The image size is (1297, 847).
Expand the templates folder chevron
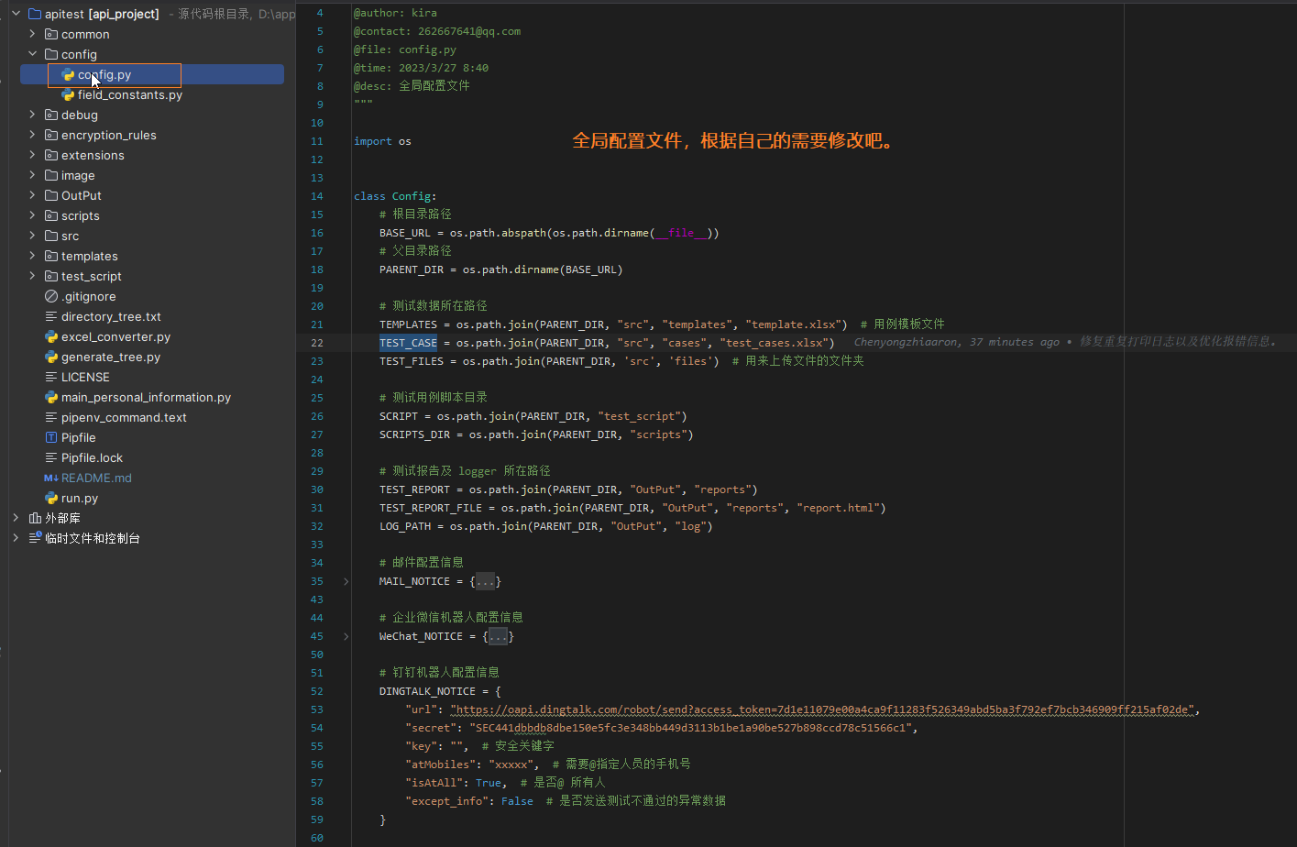point(32,256)
